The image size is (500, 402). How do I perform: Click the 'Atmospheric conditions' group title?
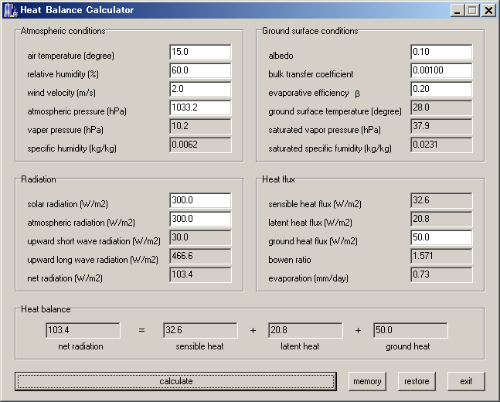click(x=63, y=31)
